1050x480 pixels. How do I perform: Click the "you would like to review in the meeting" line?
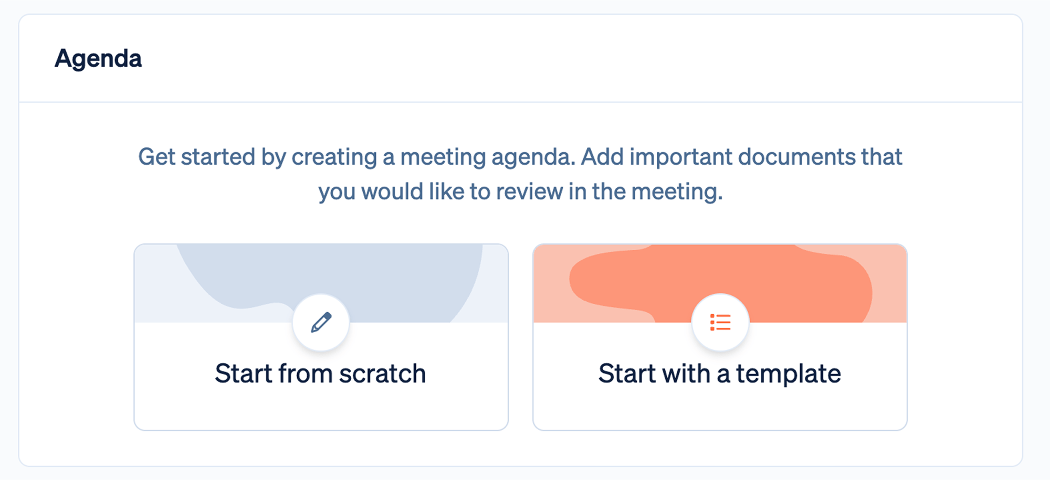click(x=520, y=191)
